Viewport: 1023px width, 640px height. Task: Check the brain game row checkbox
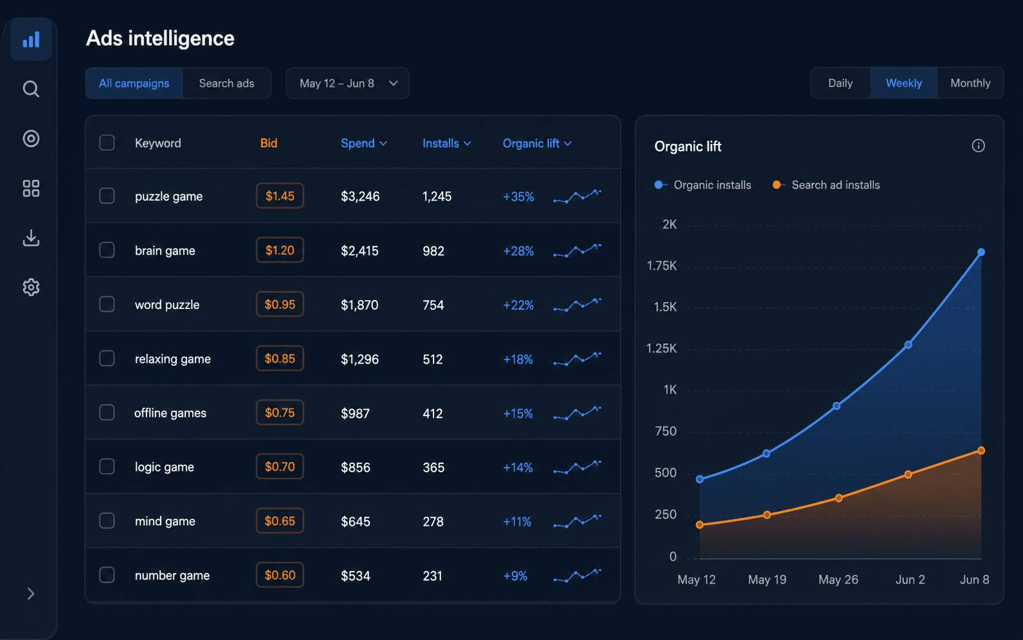107,250
